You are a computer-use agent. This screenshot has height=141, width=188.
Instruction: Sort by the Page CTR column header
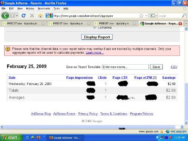[120, 77]
